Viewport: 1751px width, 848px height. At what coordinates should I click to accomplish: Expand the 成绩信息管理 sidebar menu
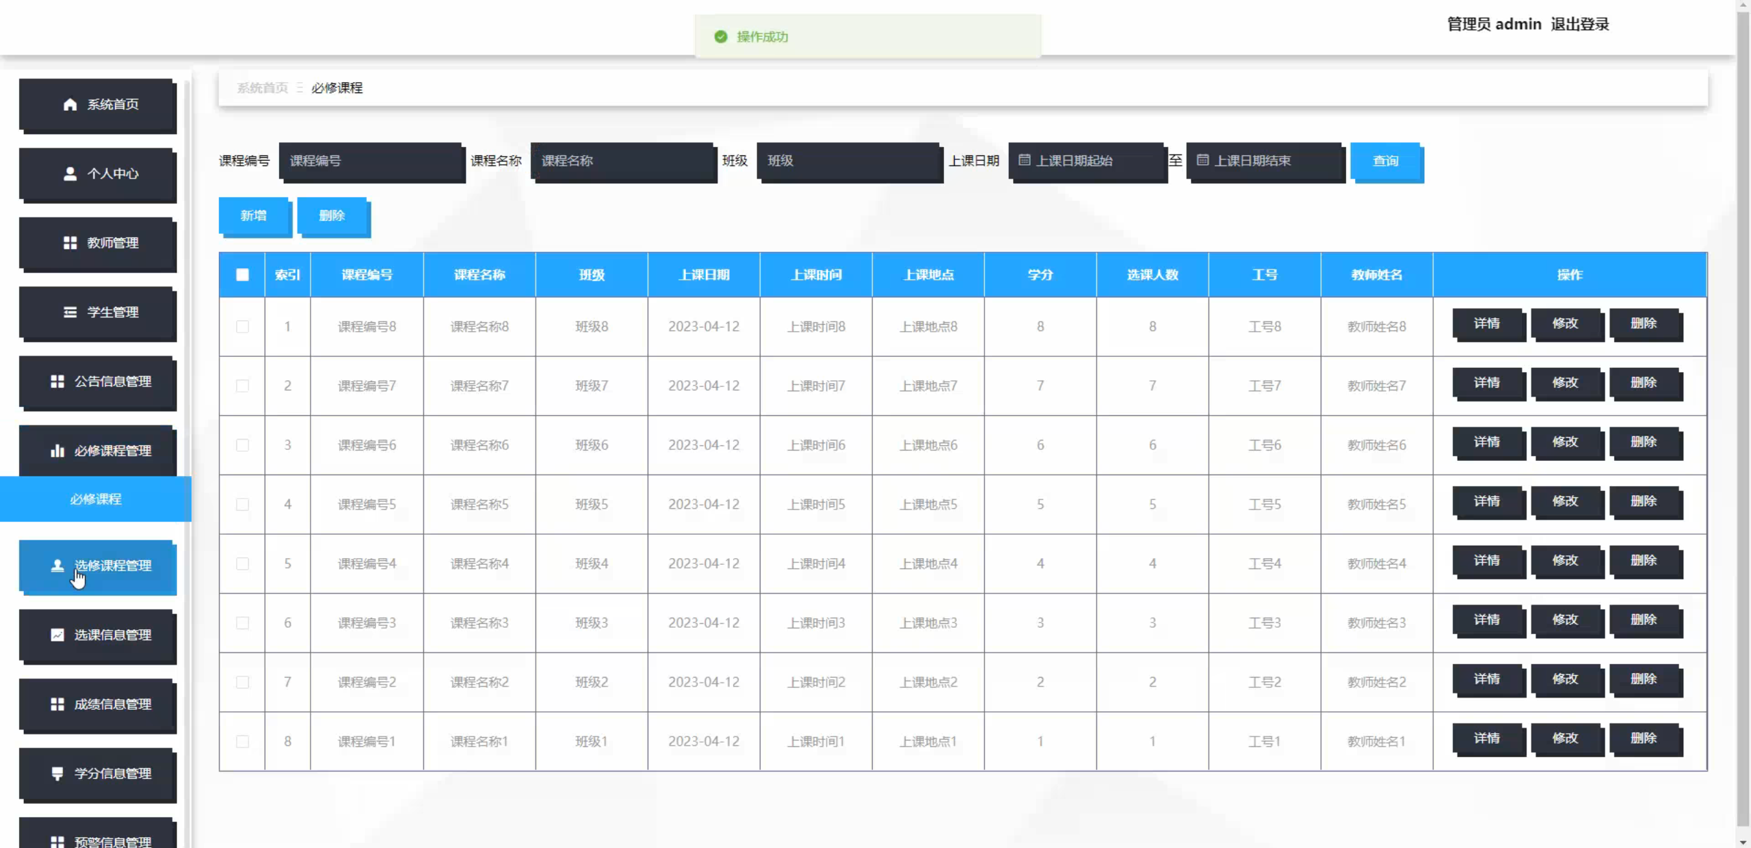(x=98, y=704)
